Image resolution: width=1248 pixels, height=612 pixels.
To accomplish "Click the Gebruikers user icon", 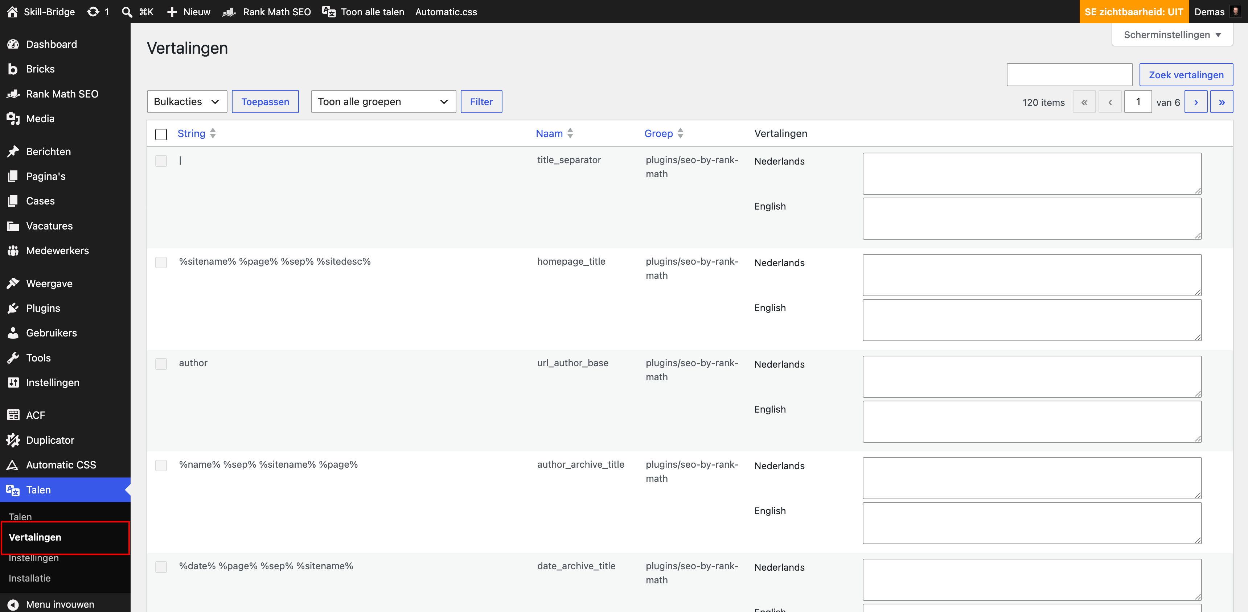I will (13, 332).
